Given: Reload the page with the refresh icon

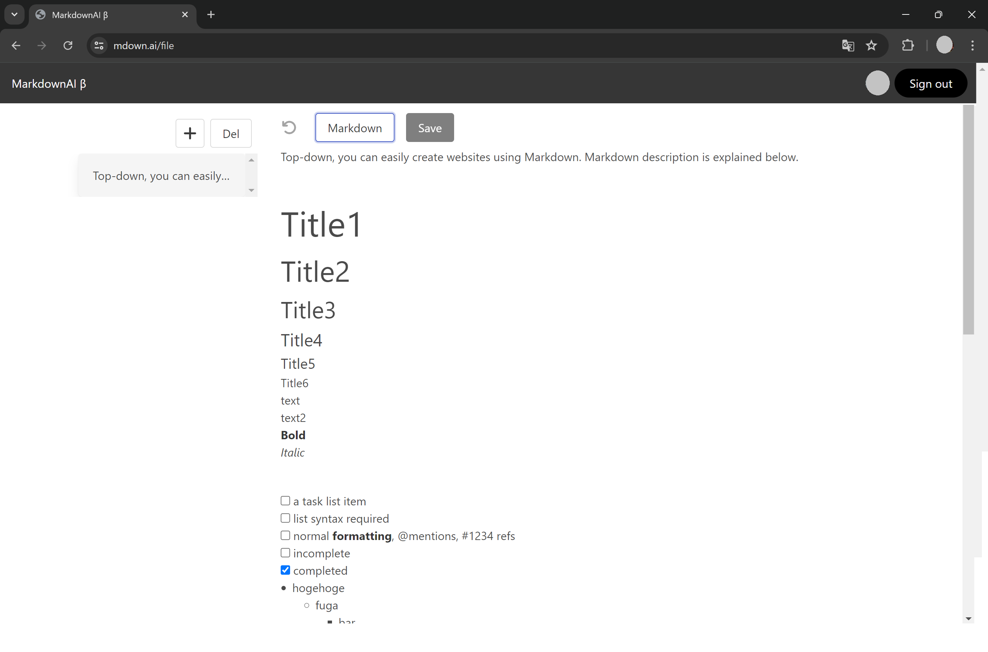Looking at the screenshot, I should click(68, 45).
